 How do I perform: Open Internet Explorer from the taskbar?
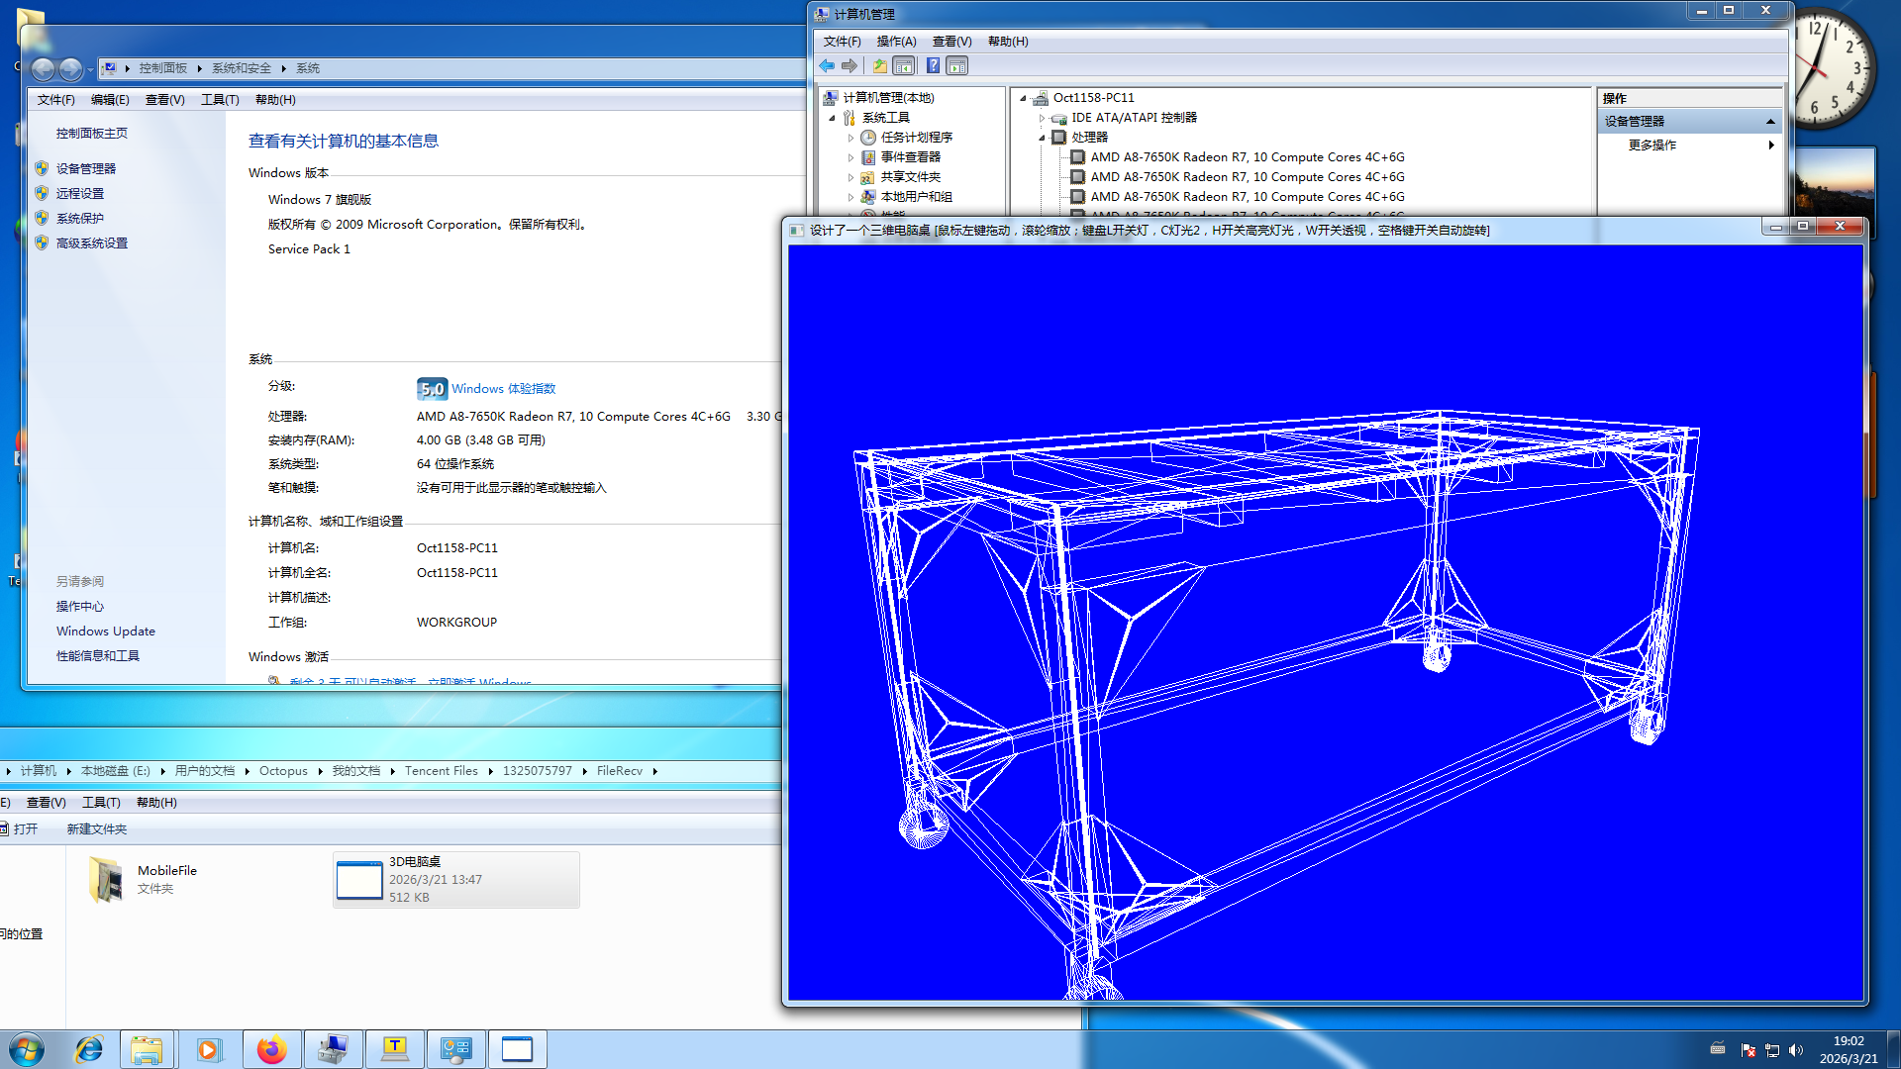pos(89,1049)
